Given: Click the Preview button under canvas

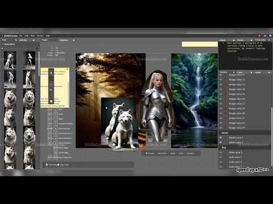Looking at the screenshot, I should coord(150,153).
